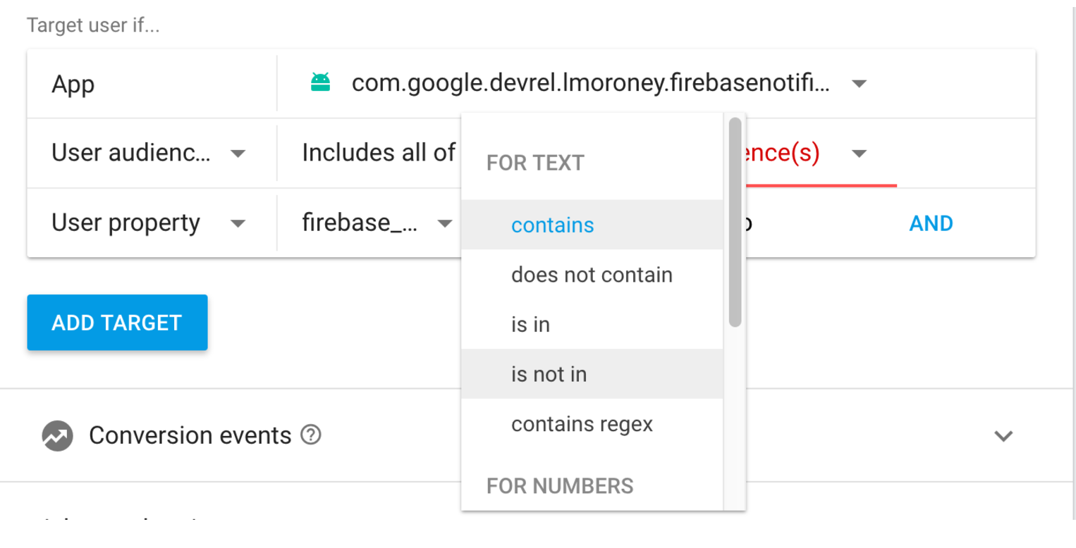Image resolution: width=1076 pixels, height=548 pixels.
Task: Click the Conversion events section title
Action: pyautogui.click(x=190, y=435)
